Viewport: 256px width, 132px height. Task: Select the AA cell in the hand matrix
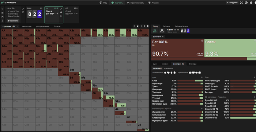[x=7, y=33]
